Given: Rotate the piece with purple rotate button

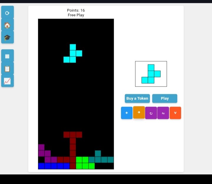Looking at the screenshot, I should [151, 113].
